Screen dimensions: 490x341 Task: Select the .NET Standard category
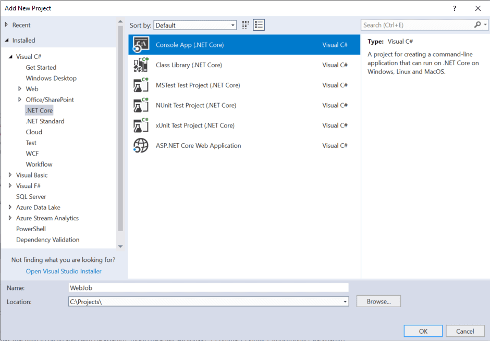[45, 121]
